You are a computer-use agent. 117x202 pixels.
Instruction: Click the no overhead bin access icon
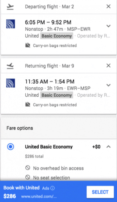point(28,168)
